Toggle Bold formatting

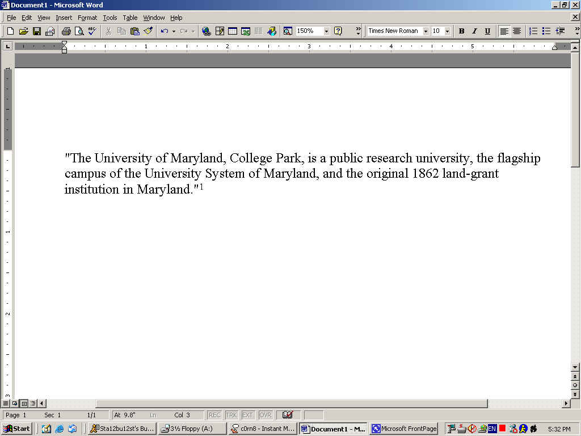[461, 31]
